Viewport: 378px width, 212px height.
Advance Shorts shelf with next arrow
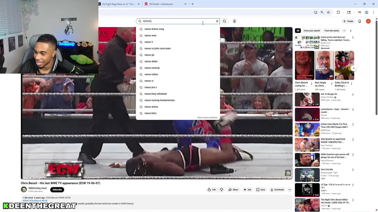tap(353, 68)
